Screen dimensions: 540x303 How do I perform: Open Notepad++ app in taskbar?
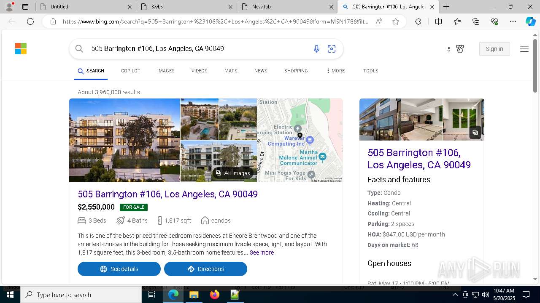[x=235, y=295]
